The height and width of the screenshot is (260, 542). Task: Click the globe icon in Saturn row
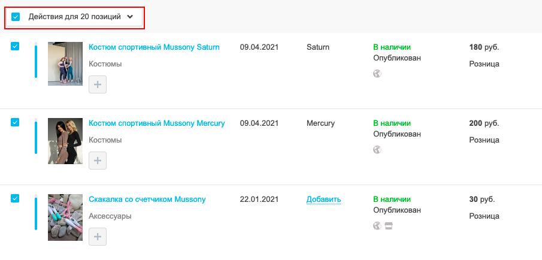(377, 74)
